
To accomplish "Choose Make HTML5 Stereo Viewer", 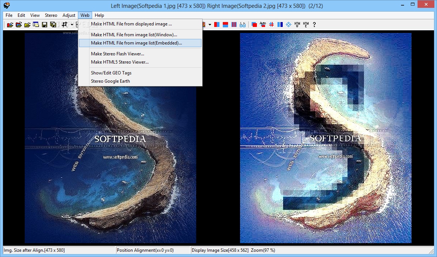I will [x=140, y=62].
